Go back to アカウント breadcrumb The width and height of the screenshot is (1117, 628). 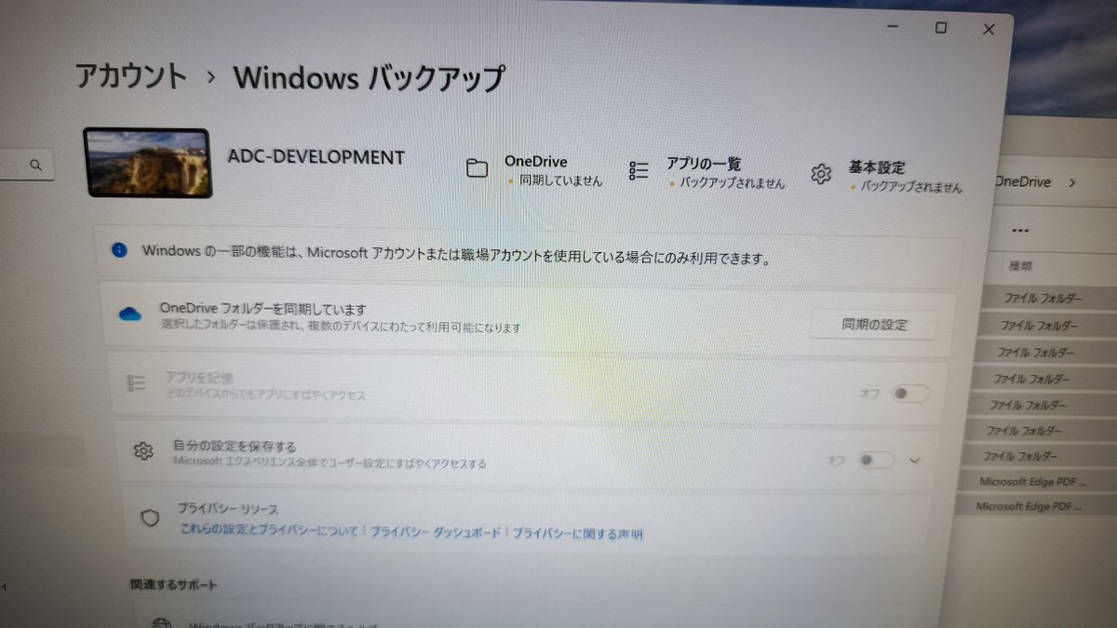pos(131,76)
